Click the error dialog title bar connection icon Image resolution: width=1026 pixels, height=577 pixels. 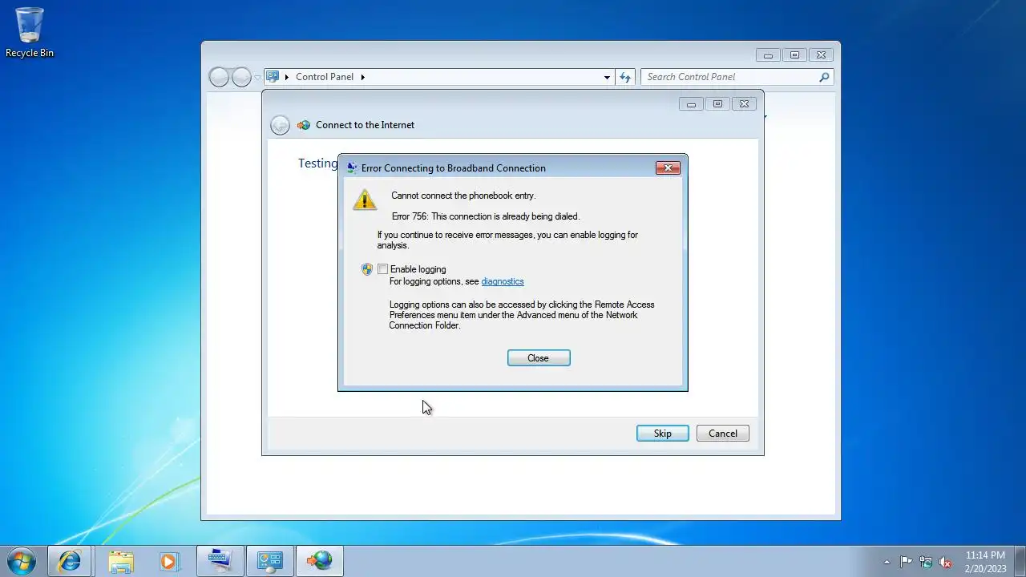coord(352,168)
